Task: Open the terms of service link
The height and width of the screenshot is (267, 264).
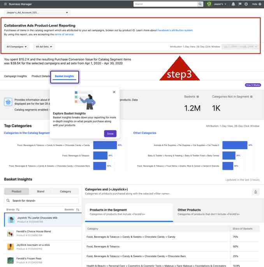Action: (64, 34)
